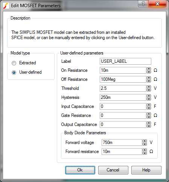Decrease Hysteresis with down stepper arrow

tap(149, 99)
